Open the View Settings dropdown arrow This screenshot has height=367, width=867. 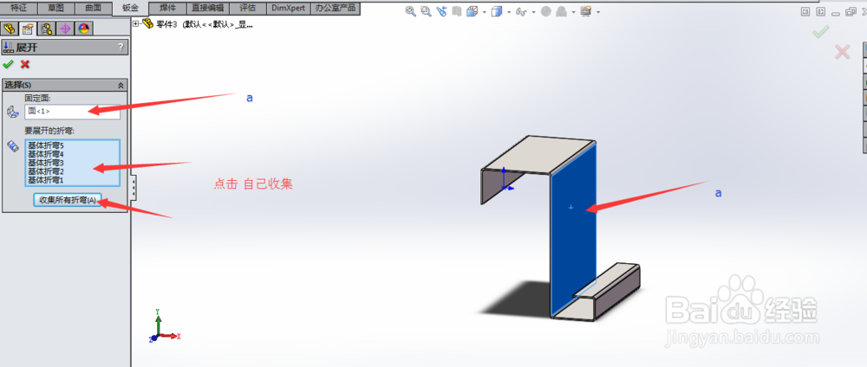[599, 12]
